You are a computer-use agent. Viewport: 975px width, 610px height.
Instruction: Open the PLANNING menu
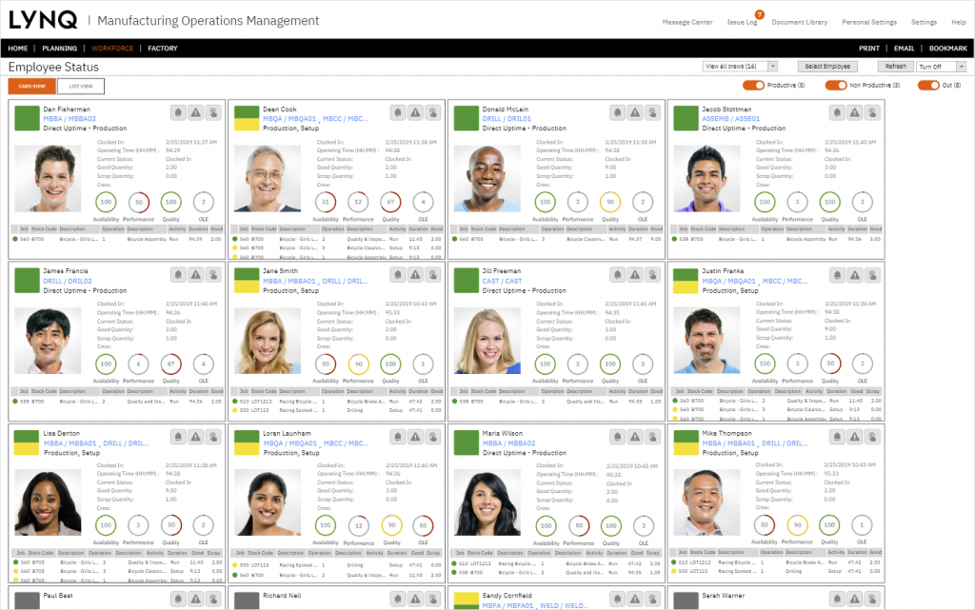coord(60,49)
